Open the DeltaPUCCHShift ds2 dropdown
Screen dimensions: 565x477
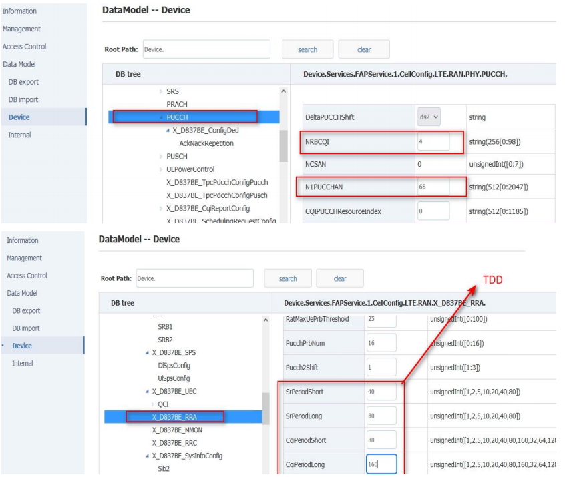[x=429, y=117]
